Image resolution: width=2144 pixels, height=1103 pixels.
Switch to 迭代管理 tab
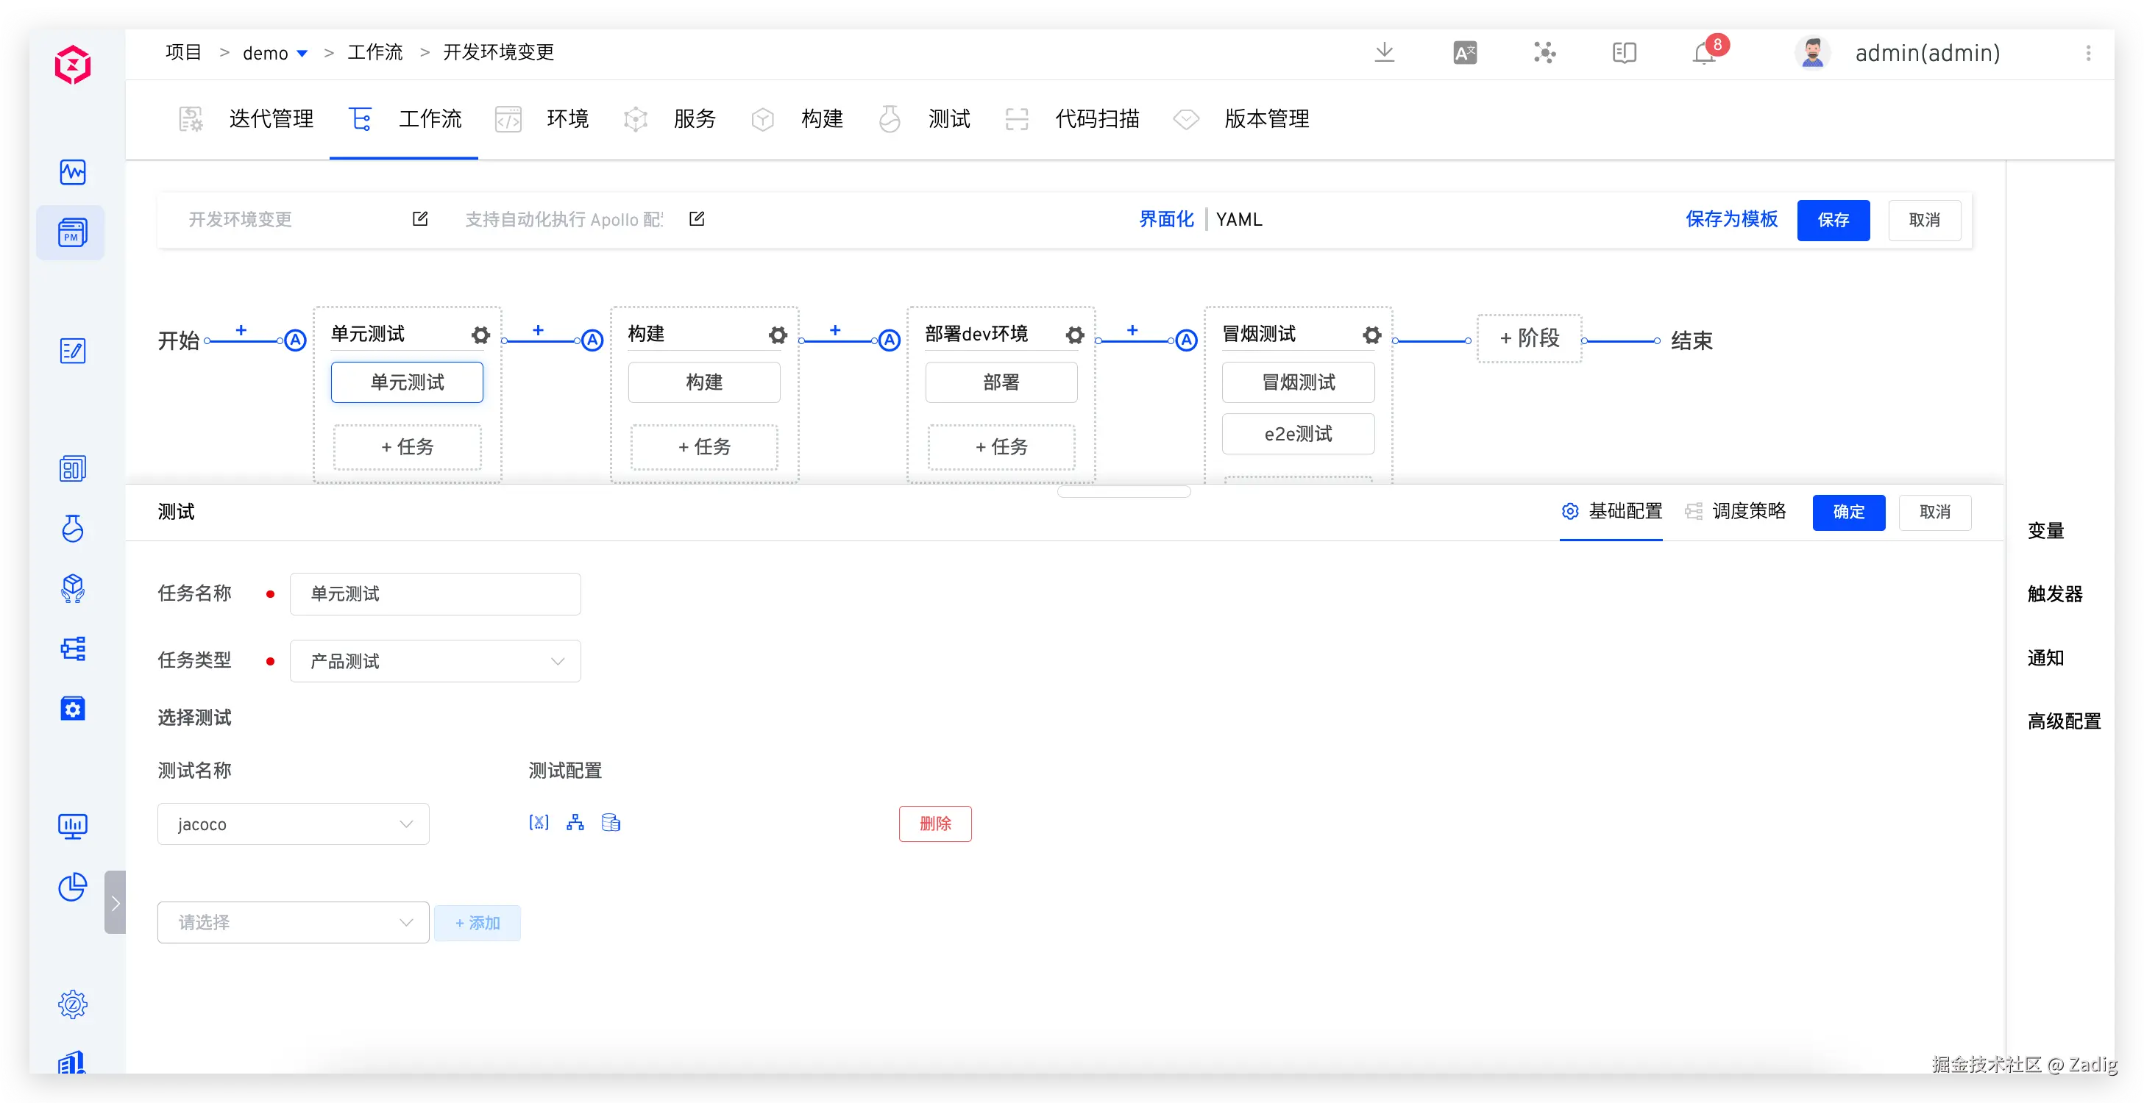click(x=246, y=119)
